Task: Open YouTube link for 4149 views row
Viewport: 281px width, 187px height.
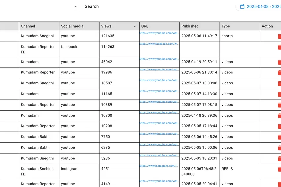Action: [159, 181]
